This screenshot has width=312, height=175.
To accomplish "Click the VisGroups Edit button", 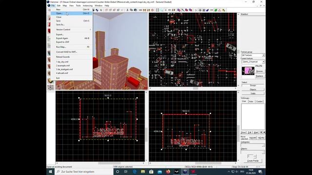I will [x=250, y=132].
